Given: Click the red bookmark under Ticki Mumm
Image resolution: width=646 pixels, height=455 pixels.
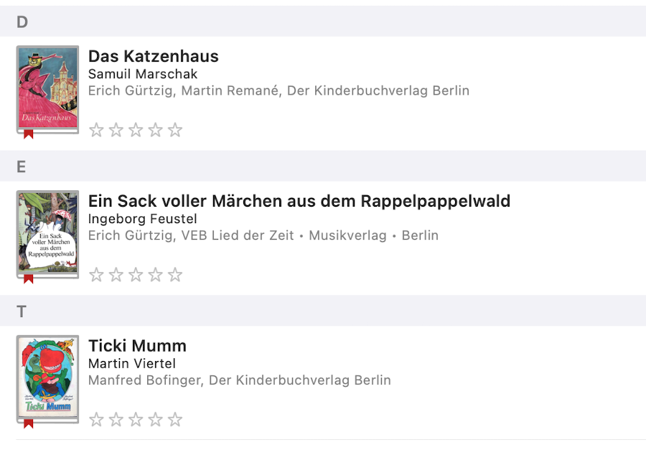Looking at the screenshot, I should pyautogui.click(x=29, y=424).
